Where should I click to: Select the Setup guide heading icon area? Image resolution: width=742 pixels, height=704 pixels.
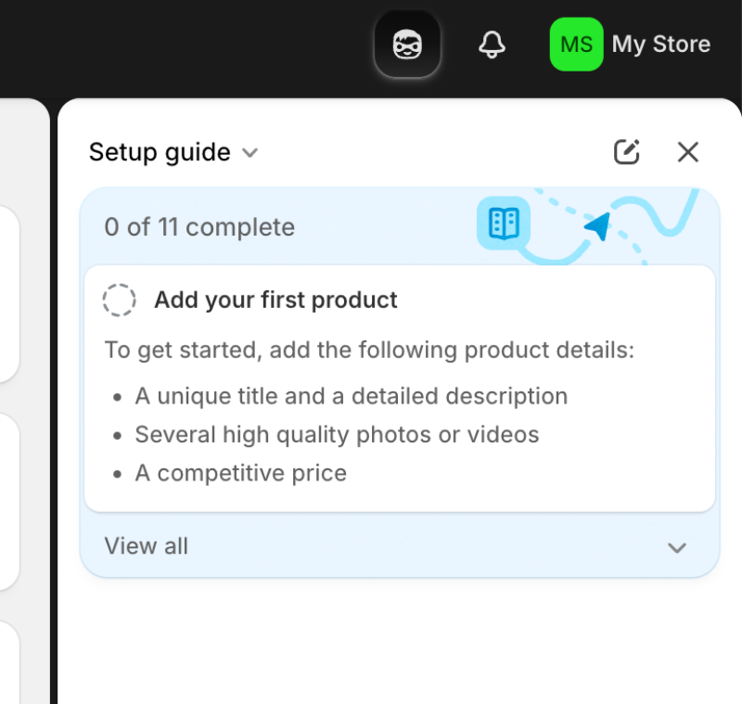tap(160, 152)
